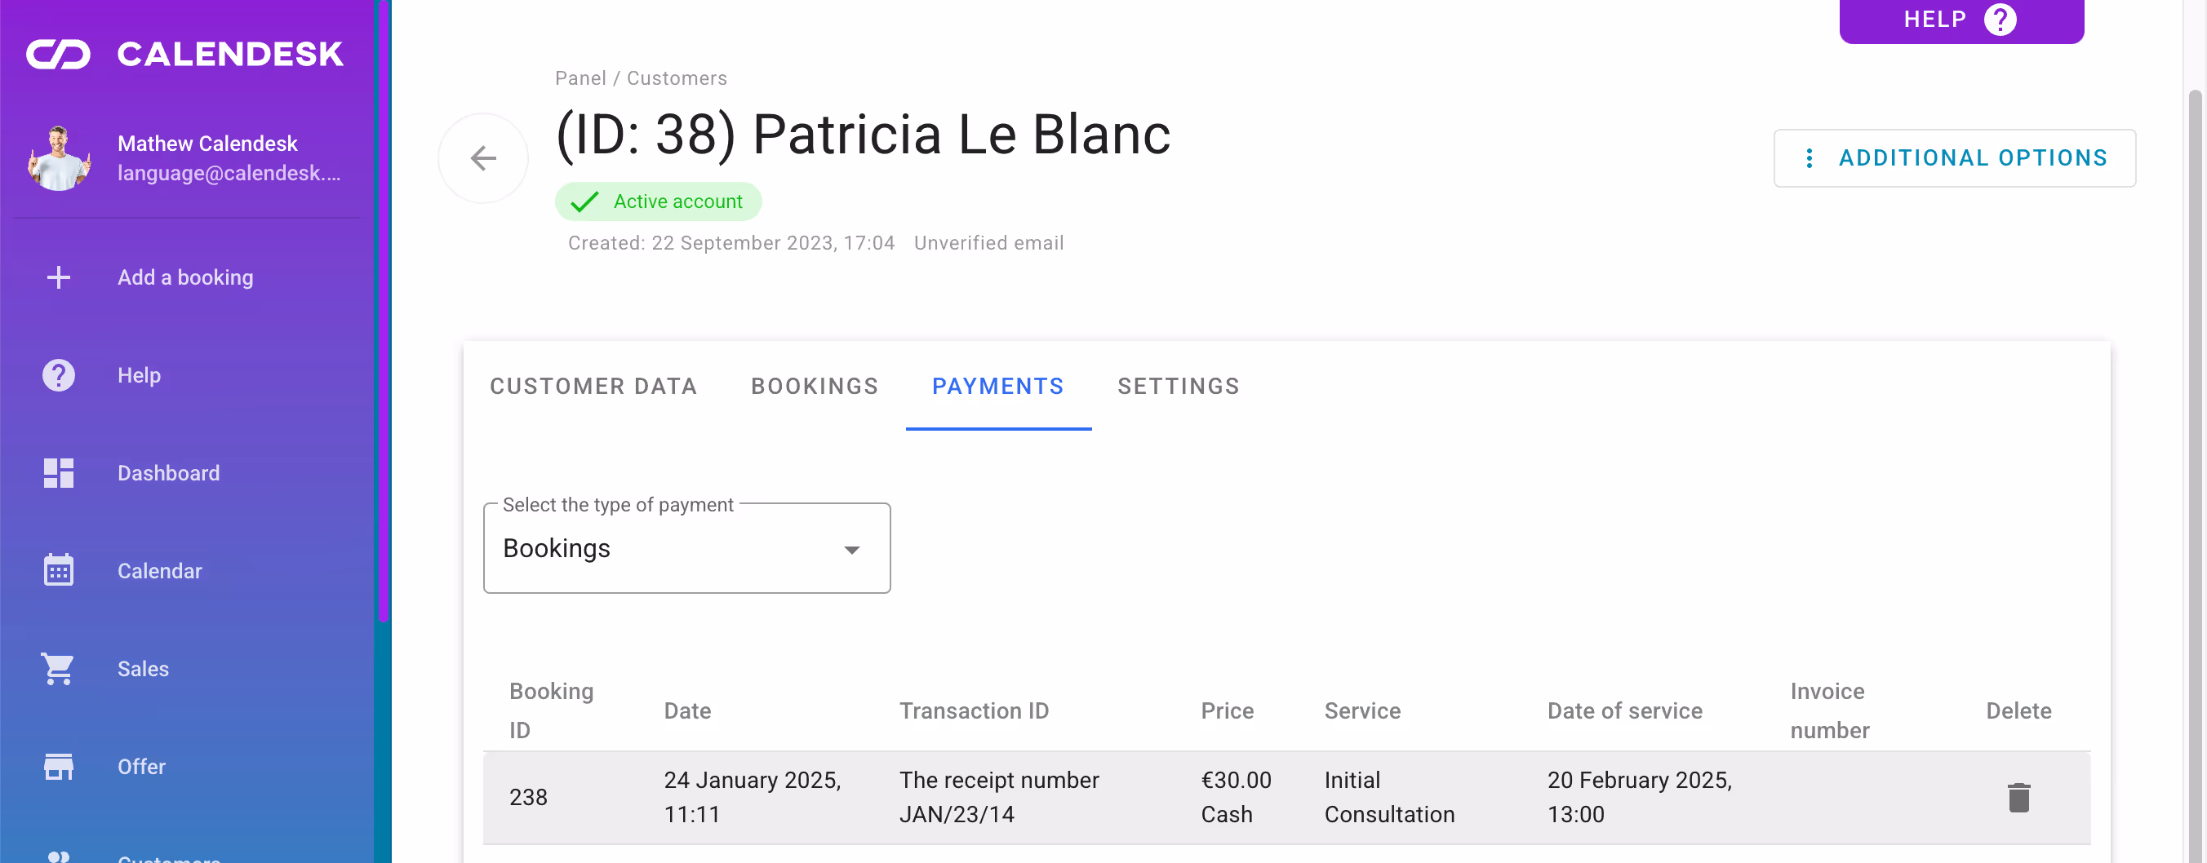Screen dimensions: 2207x863
Task: Click Mathew Calendesk's profile avatar
Action: click(x=59, y=158)
